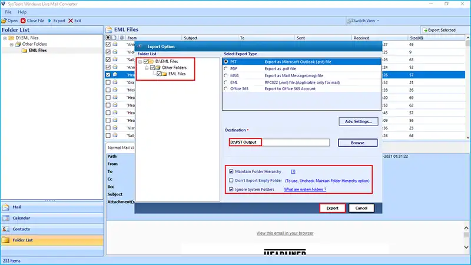Collapse Other Folders node in Export dialog tree
Viewport: 471px width, 265px height.
[x=147, y=68]
